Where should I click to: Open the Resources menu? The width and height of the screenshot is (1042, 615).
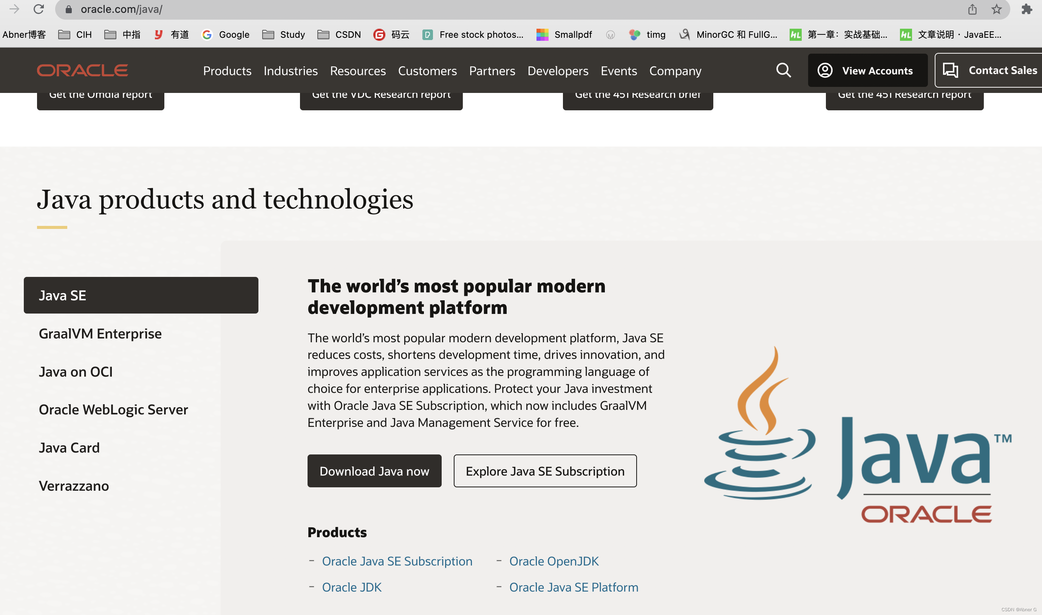358,70
